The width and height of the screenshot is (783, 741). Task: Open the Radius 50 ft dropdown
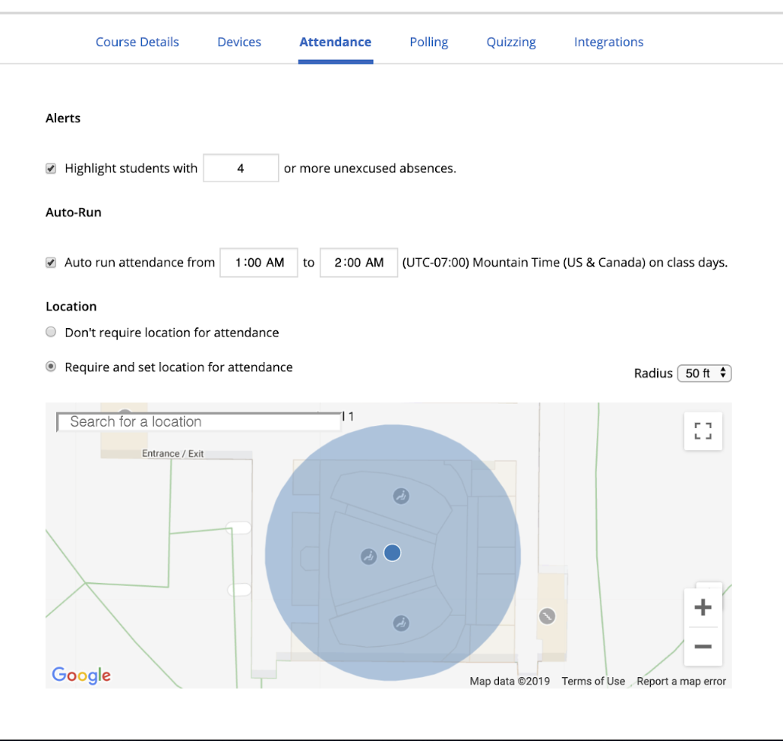click(x=703, y=374)
